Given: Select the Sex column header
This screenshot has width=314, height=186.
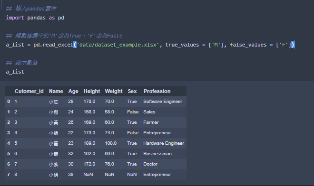Looking at the screenshot, I should 132,91.
